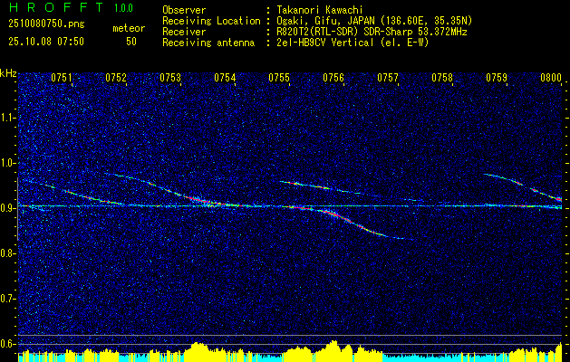Click the Receiving Location label
Image resolution: width=570 pixels, height=362 pixels.
pyautogui.click(x=211, y=21)
